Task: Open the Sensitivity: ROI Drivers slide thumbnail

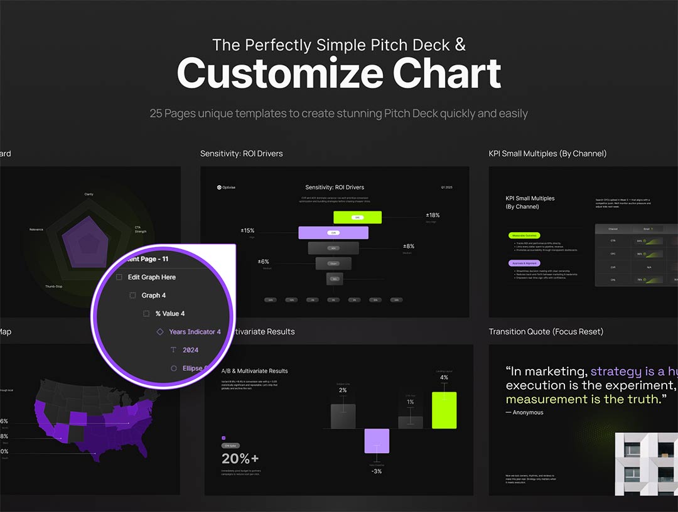Action: point(335,242)
